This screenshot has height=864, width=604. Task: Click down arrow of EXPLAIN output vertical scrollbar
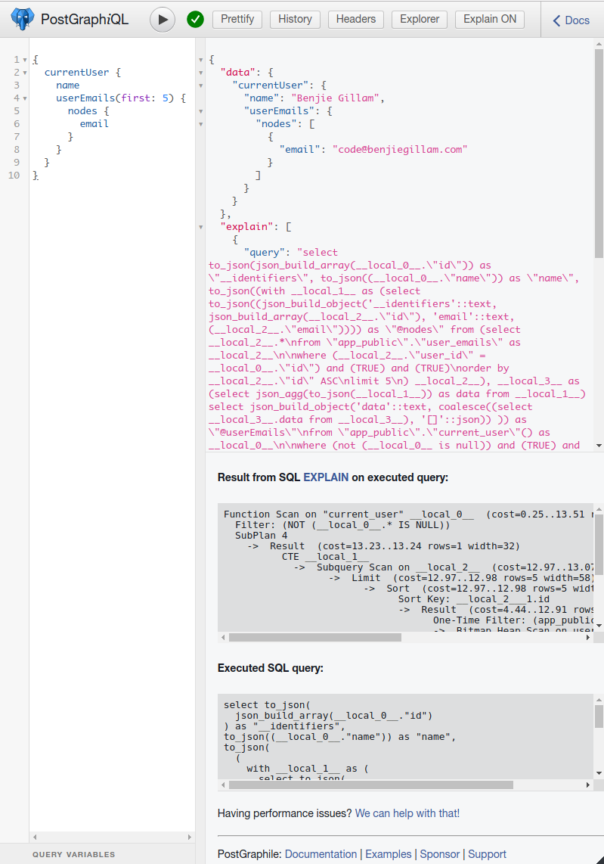(599, 626)
